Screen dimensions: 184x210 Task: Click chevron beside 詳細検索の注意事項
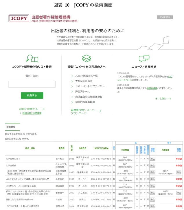(x=20, y=113)
